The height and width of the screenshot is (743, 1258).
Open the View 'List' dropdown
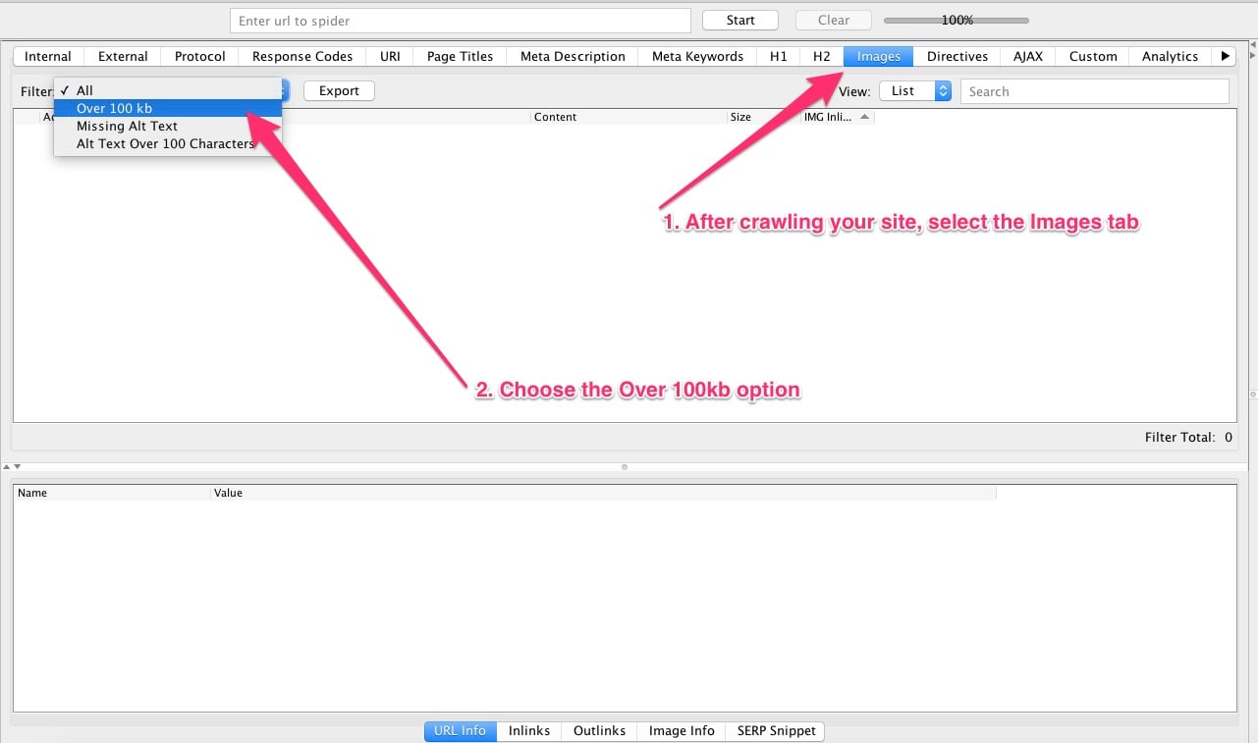(x=914, y=91)
